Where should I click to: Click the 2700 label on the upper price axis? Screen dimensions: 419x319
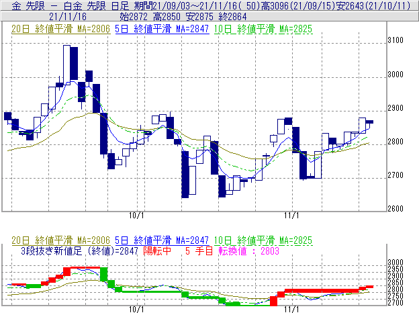pos(395,175)
